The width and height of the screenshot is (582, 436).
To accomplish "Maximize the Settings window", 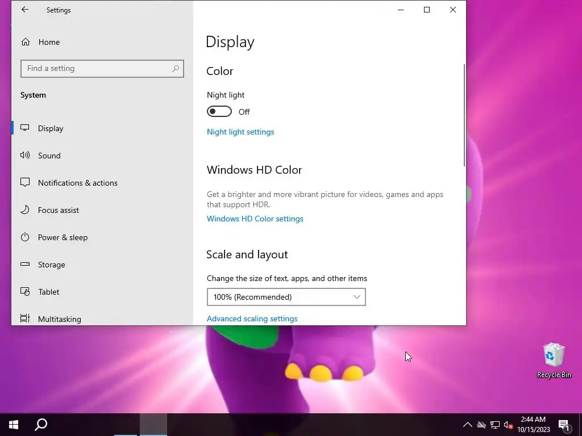I will pos(427,10).
